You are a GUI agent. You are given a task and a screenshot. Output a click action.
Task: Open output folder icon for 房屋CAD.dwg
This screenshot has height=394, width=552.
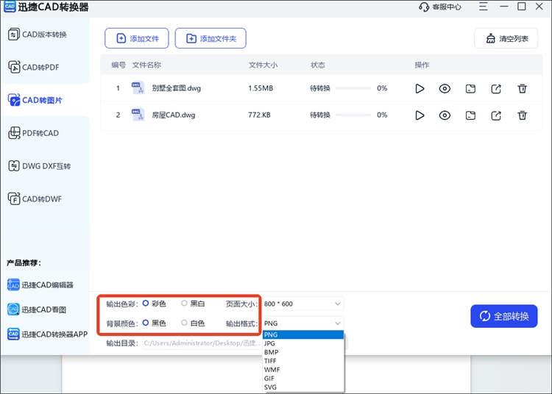[x=470, y=115]
